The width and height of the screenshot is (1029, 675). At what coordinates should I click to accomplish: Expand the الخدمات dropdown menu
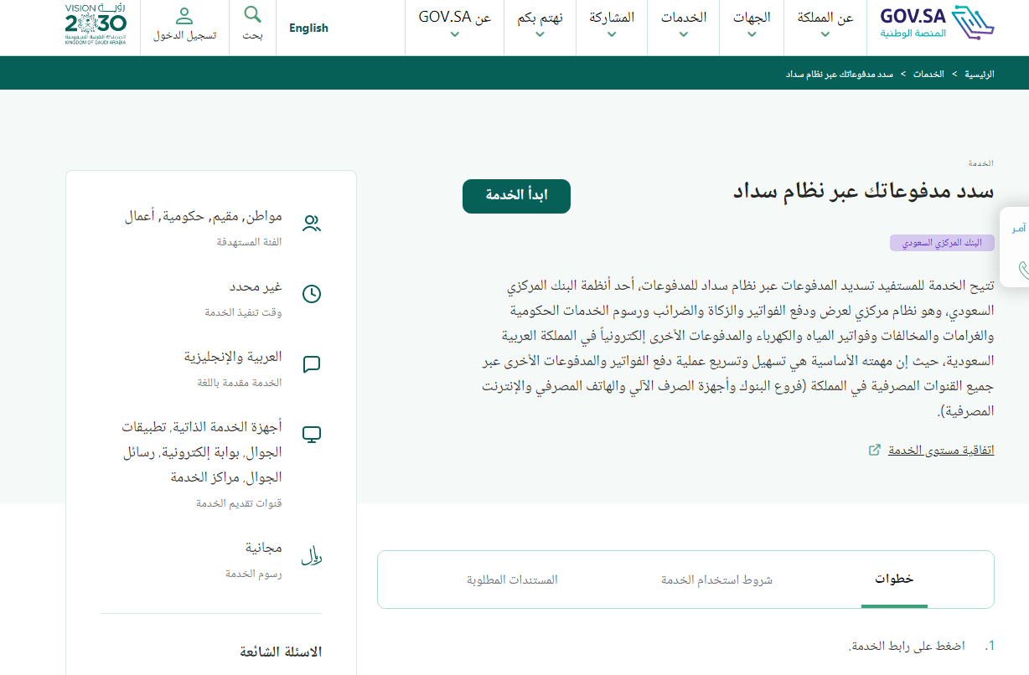click(x=683, y=24)
